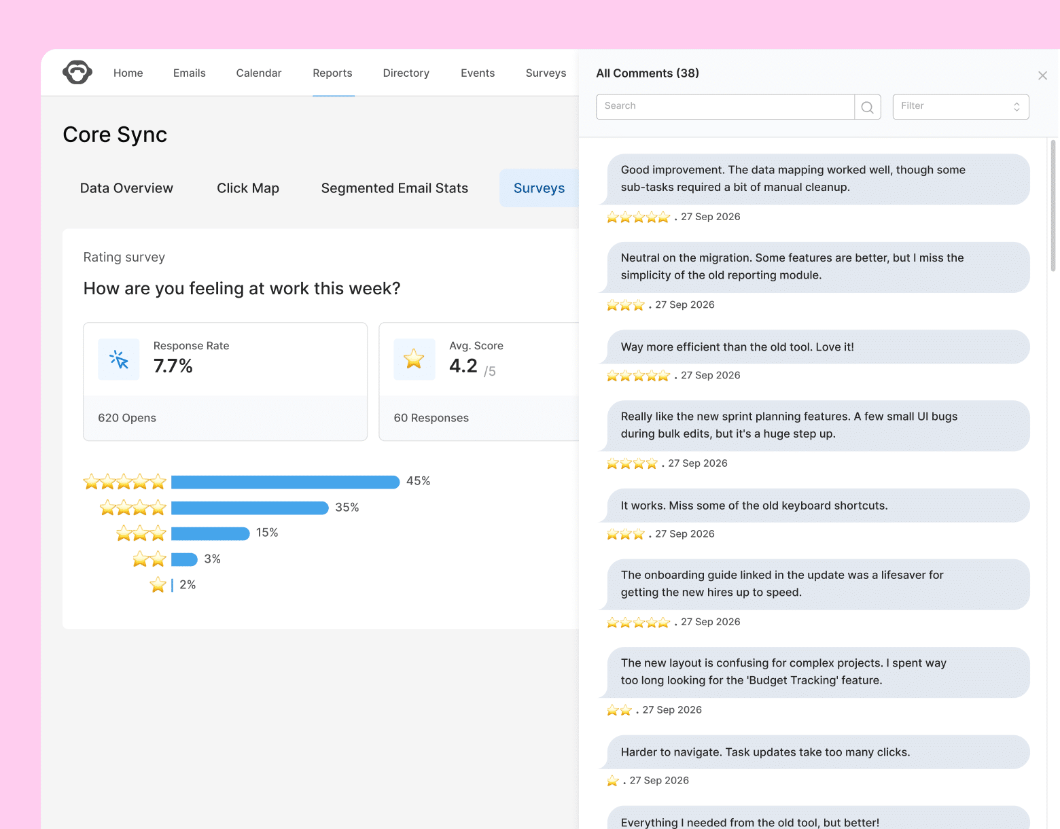Go to the Calendar section
1060x829 pixels.
click(x=258, y=73)
